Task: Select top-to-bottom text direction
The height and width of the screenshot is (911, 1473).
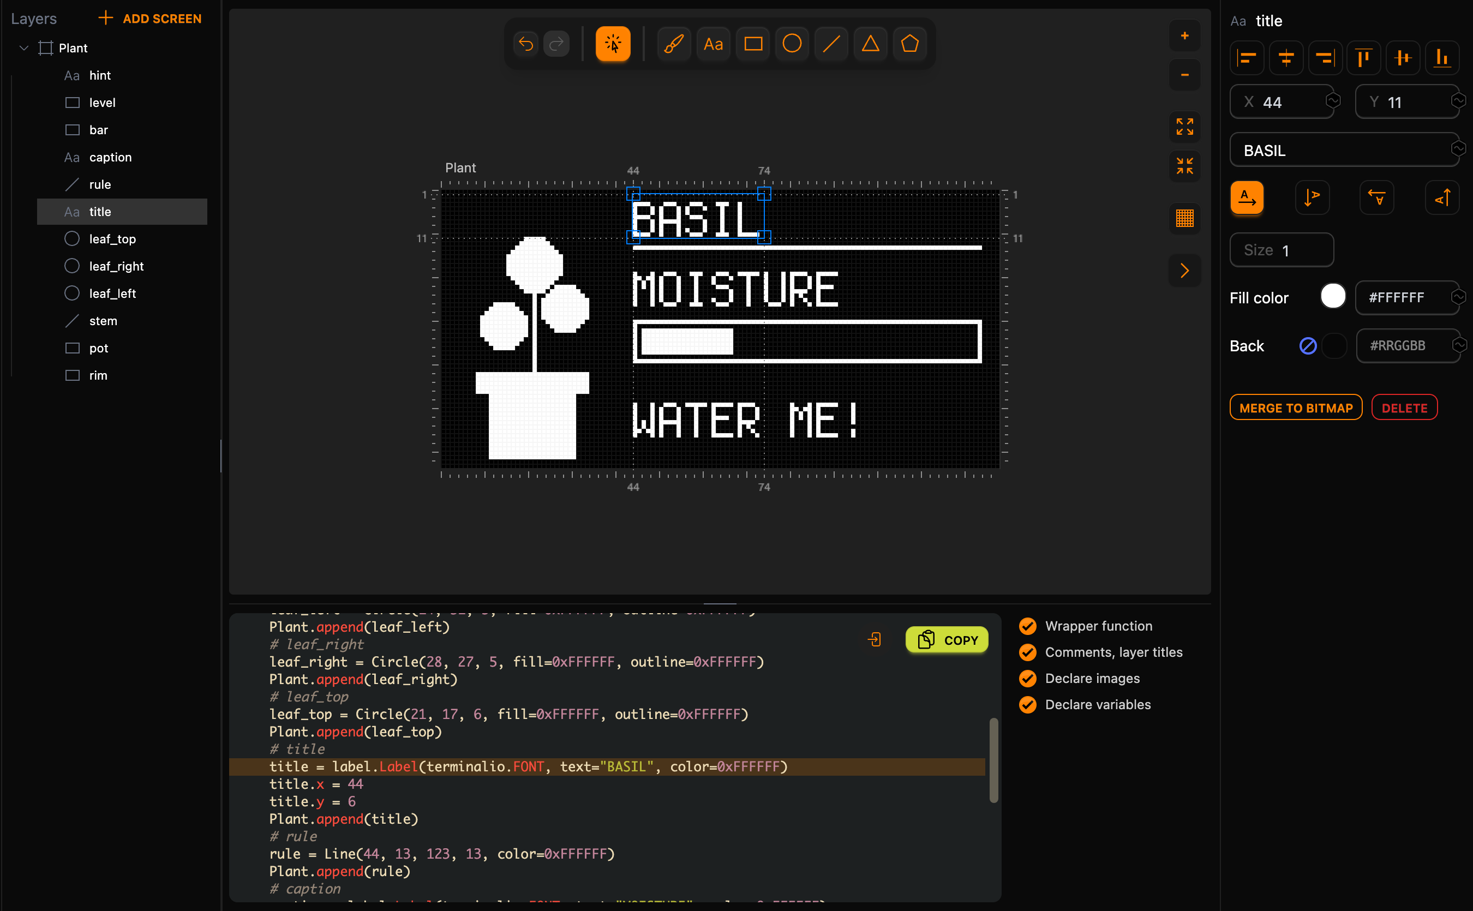Action: pyautogui.click(x=1312, y=197)
